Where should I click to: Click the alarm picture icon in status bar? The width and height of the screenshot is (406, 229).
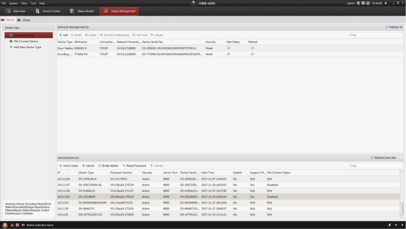pyautogui.click(x=17, y=225)
